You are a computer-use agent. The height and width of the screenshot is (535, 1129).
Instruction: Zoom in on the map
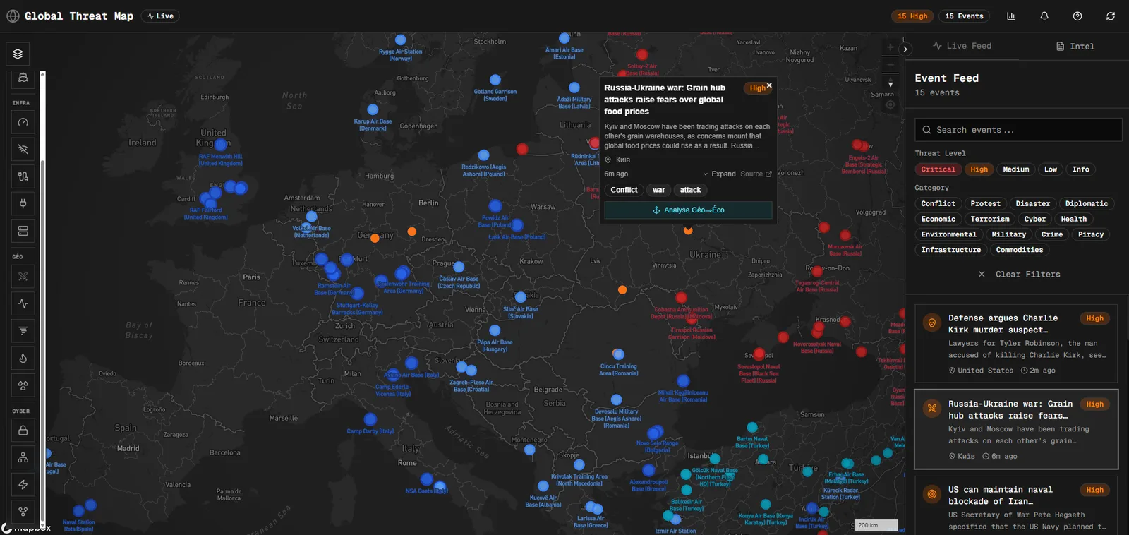890,47
